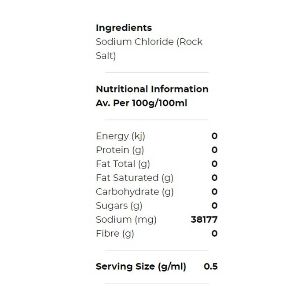308x308 pixels.
Task: Select the Fat Total (g) label
Action: pyautogui.click(x=123, y=164)
